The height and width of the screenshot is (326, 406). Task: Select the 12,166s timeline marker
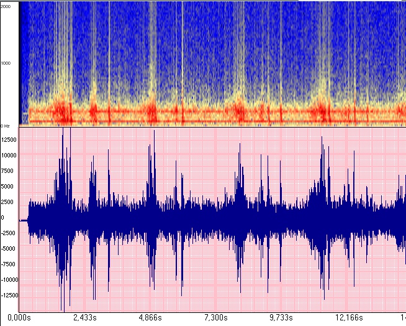pyautogui.click(x=348, y=318)
